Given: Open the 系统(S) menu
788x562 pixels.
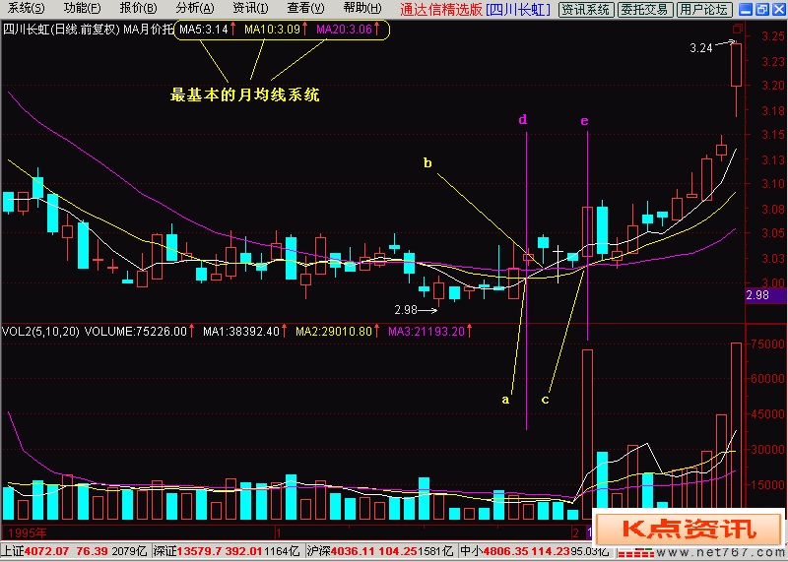Looking at the screenshot, I should [x=27, y=9].
